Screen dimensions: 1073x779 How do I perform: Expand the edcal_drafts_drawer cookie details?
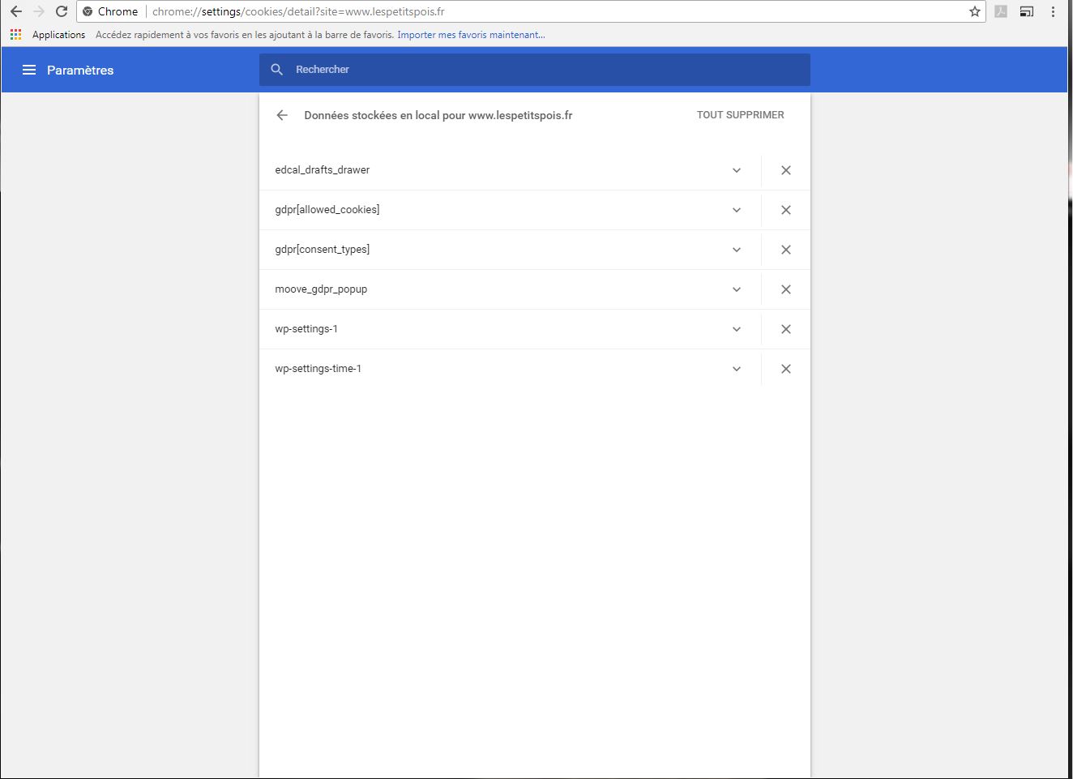(736, 170)
